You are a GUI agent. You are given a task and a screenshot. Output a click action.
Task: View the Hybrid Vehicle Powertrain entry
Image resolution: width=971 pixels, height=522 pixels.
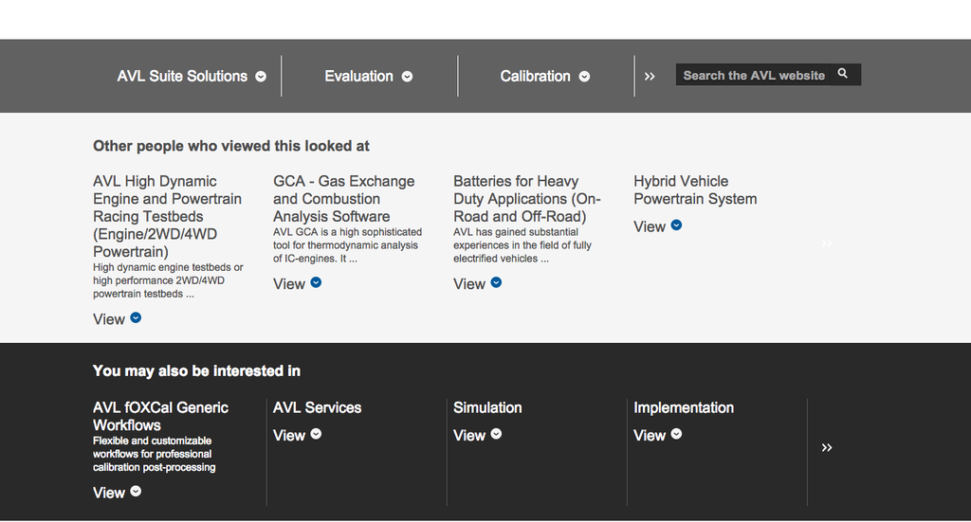click(650, 226)
